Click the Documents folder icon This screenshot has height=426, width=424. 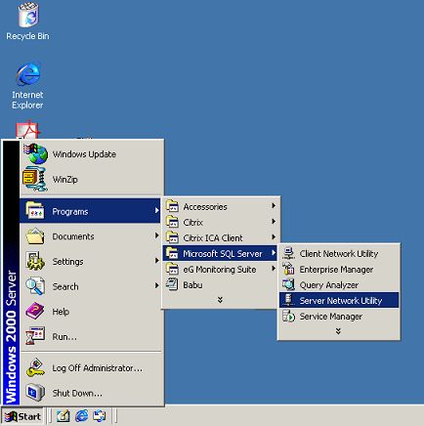click(x=35, y=235)
